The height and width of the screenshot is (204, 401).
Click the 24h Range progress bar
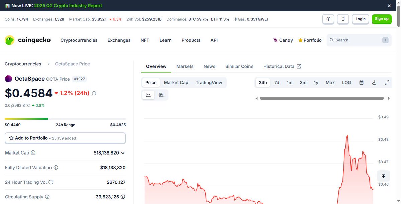(x=65, y=119)
